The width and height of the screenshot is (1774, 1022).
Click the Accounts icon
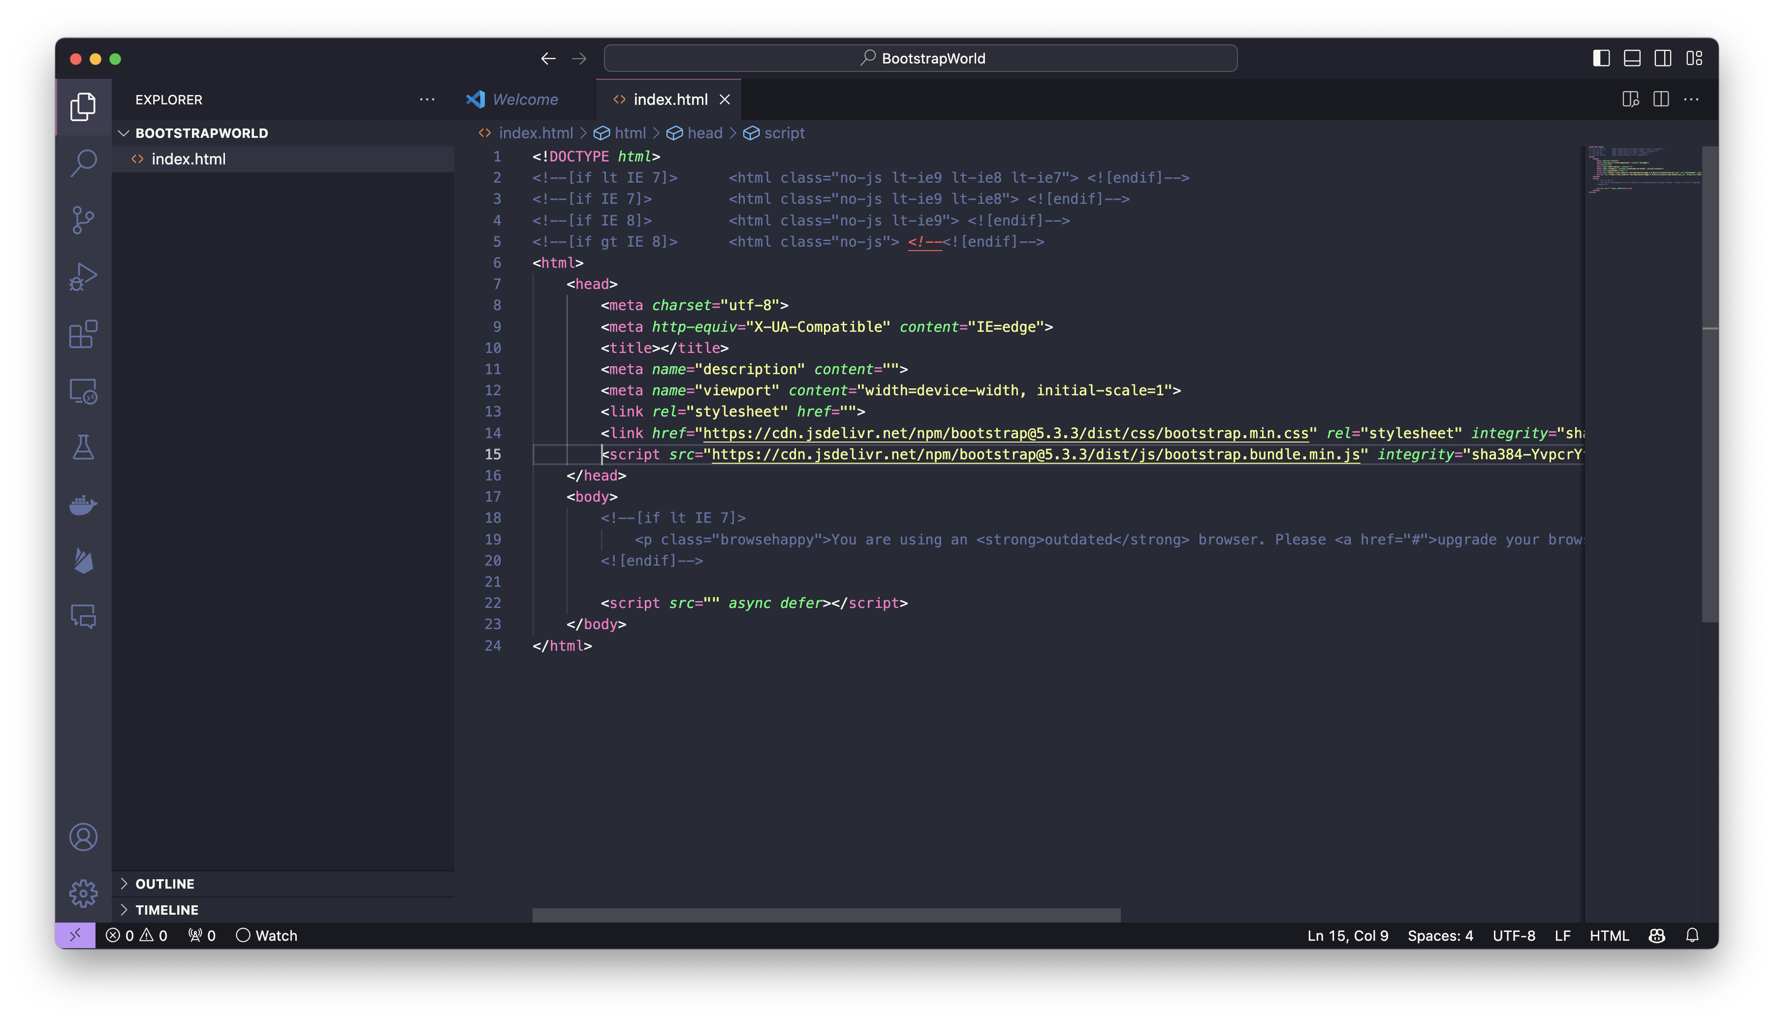pyautogui.click(x=84, y=837)
